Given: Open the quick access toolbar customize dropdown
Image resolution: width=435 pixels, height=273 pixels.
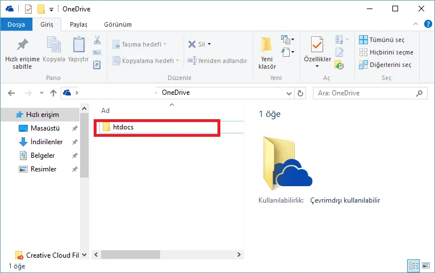Looking at the screenshot, I should click(51, 10).
